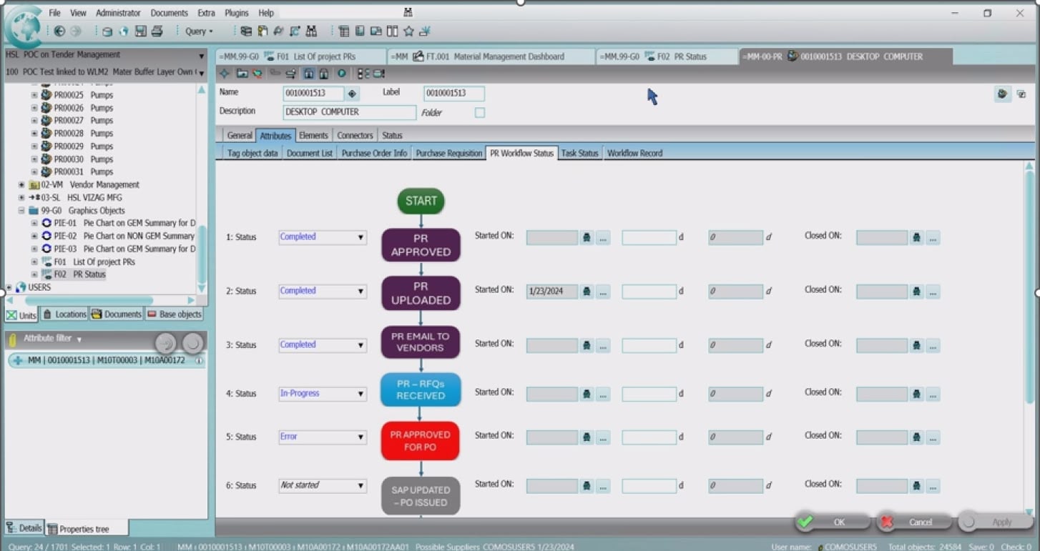The image size is (1040, 551).
Task: Collapse the 99-G0 Graphics Objects node
Action: (21, 211)
